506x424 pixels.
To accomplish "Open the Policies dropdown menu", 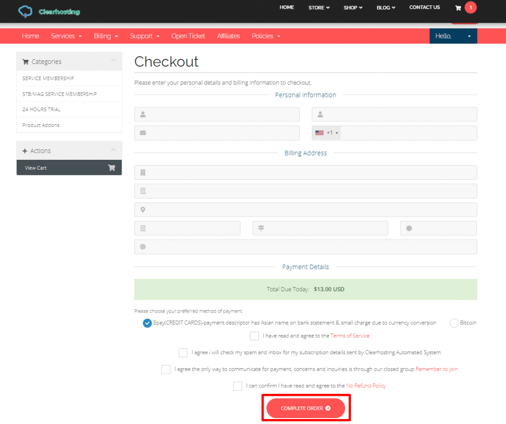I will [x=266, y=36].
